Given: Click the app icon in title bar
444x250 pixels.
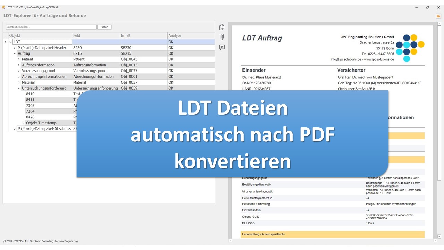Looking at the screenshot, I should 3,7.
